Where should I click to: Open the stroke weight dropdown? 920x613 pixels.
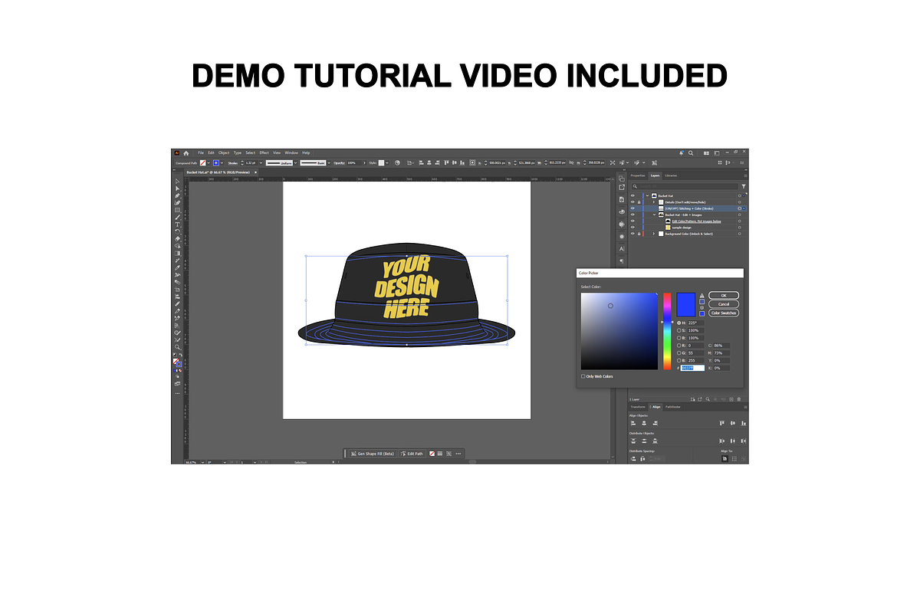click(x=261, y=163)
